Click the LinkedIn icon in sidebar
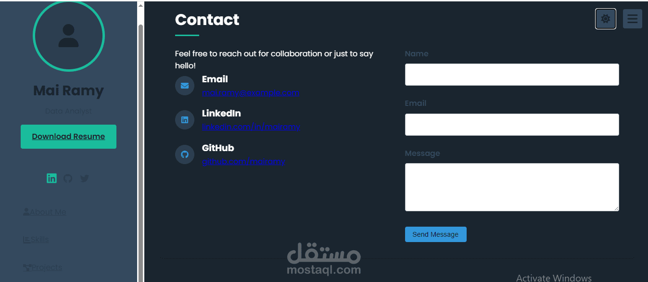The height and width of the screenshot is (282, 648). [x=51, y=178]
